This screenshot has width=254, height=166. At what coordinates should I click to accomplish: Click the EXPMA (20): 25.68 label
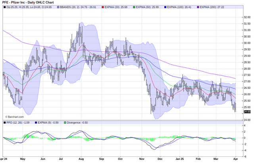tap(116, 7)
